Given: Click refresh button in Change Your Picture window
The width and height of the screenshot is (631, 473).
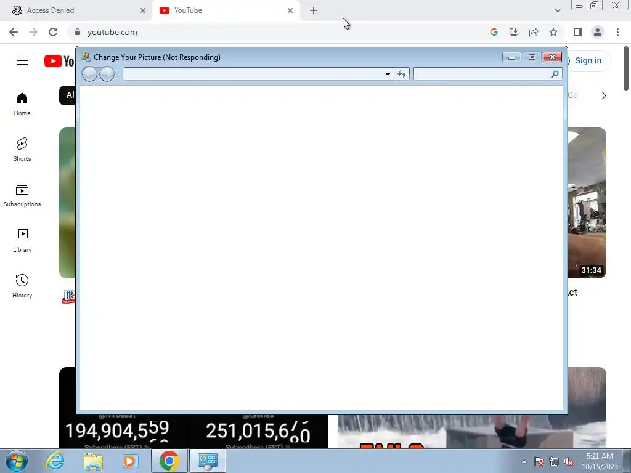Looking at the screenshot, I should click(x=402, y=74).
